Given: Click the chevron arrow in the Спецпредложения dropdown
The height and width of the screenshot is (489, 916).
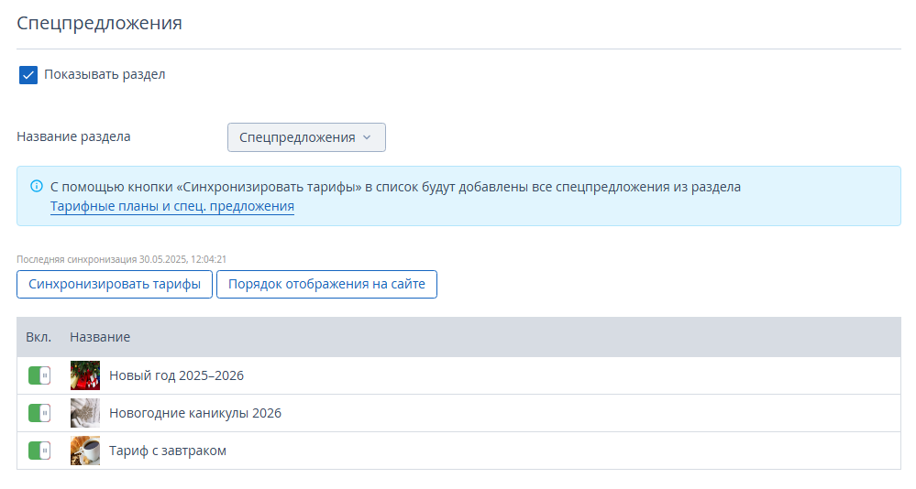Looking at the screenshot, I should 367,137.
